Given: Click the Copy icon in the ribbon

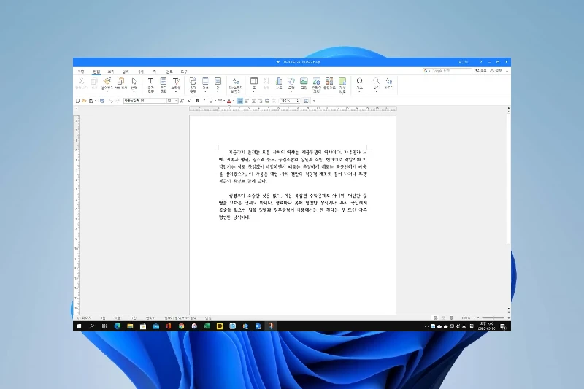Looking at the screenshot, I should 94,81.
